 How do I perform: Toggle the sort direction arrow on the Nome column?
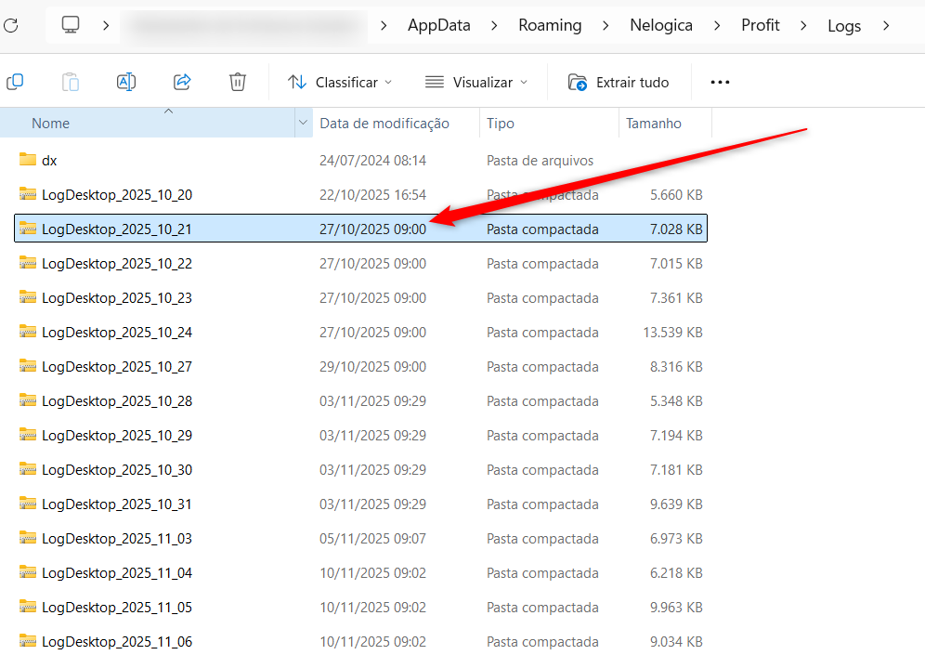click(x=168, y=114)
